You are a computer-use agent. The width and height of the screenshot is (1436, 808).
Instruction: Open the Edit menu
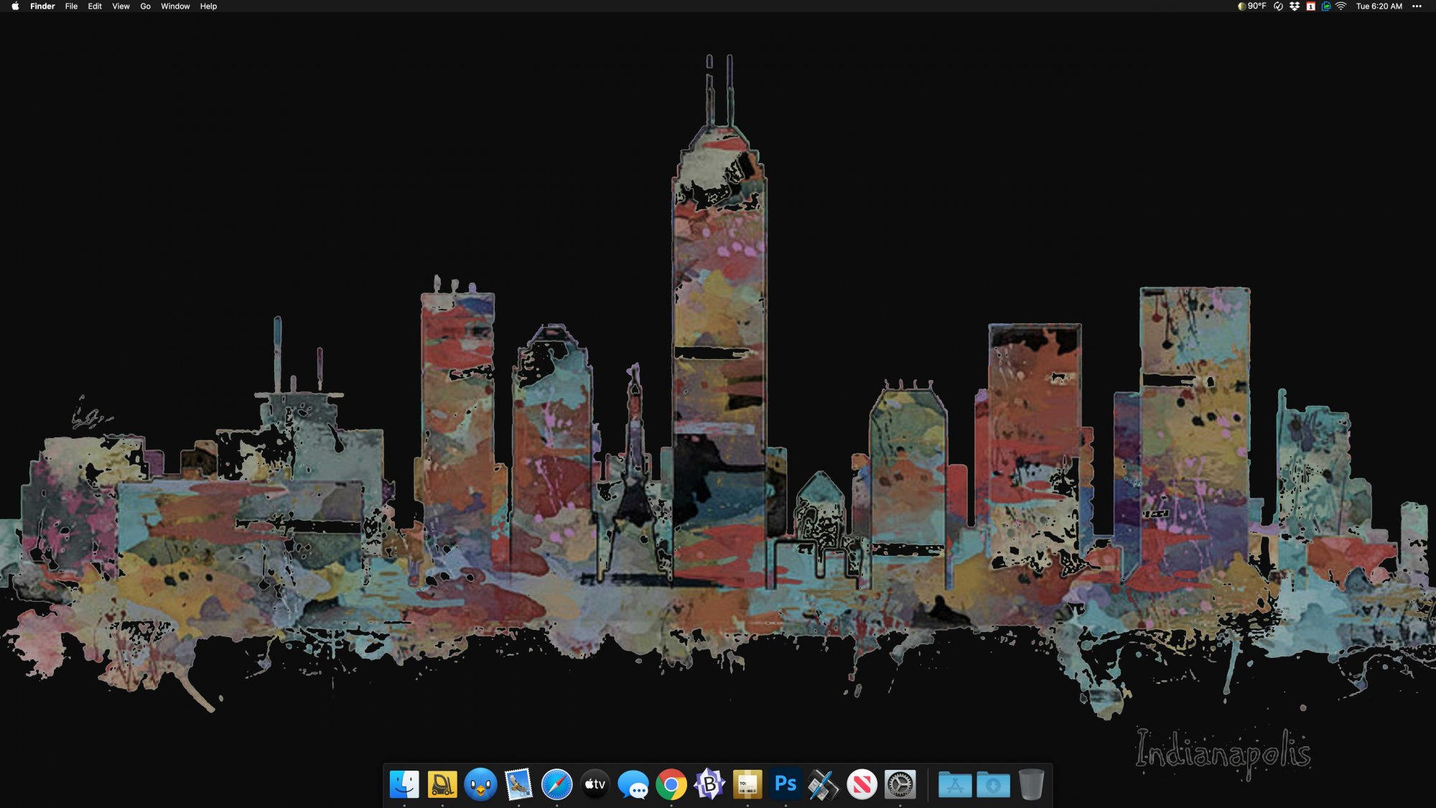pos(95,6)
